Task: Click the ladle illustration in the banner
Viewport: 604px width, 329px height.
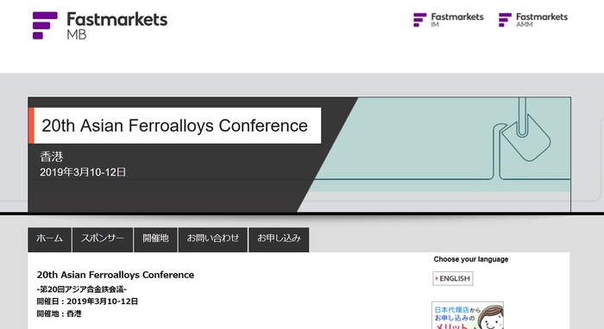Action: click(x=525, y=133)
